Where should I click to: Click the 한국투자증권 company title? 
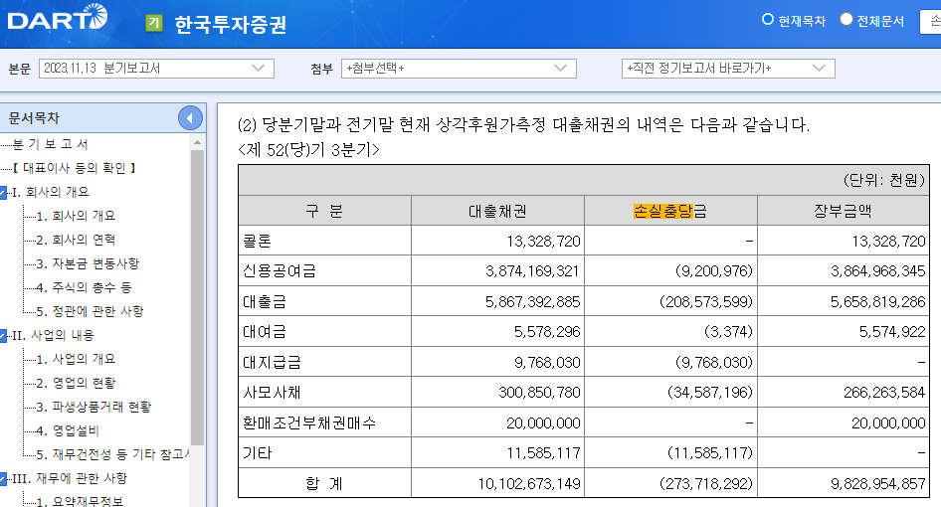coord(231,25)
